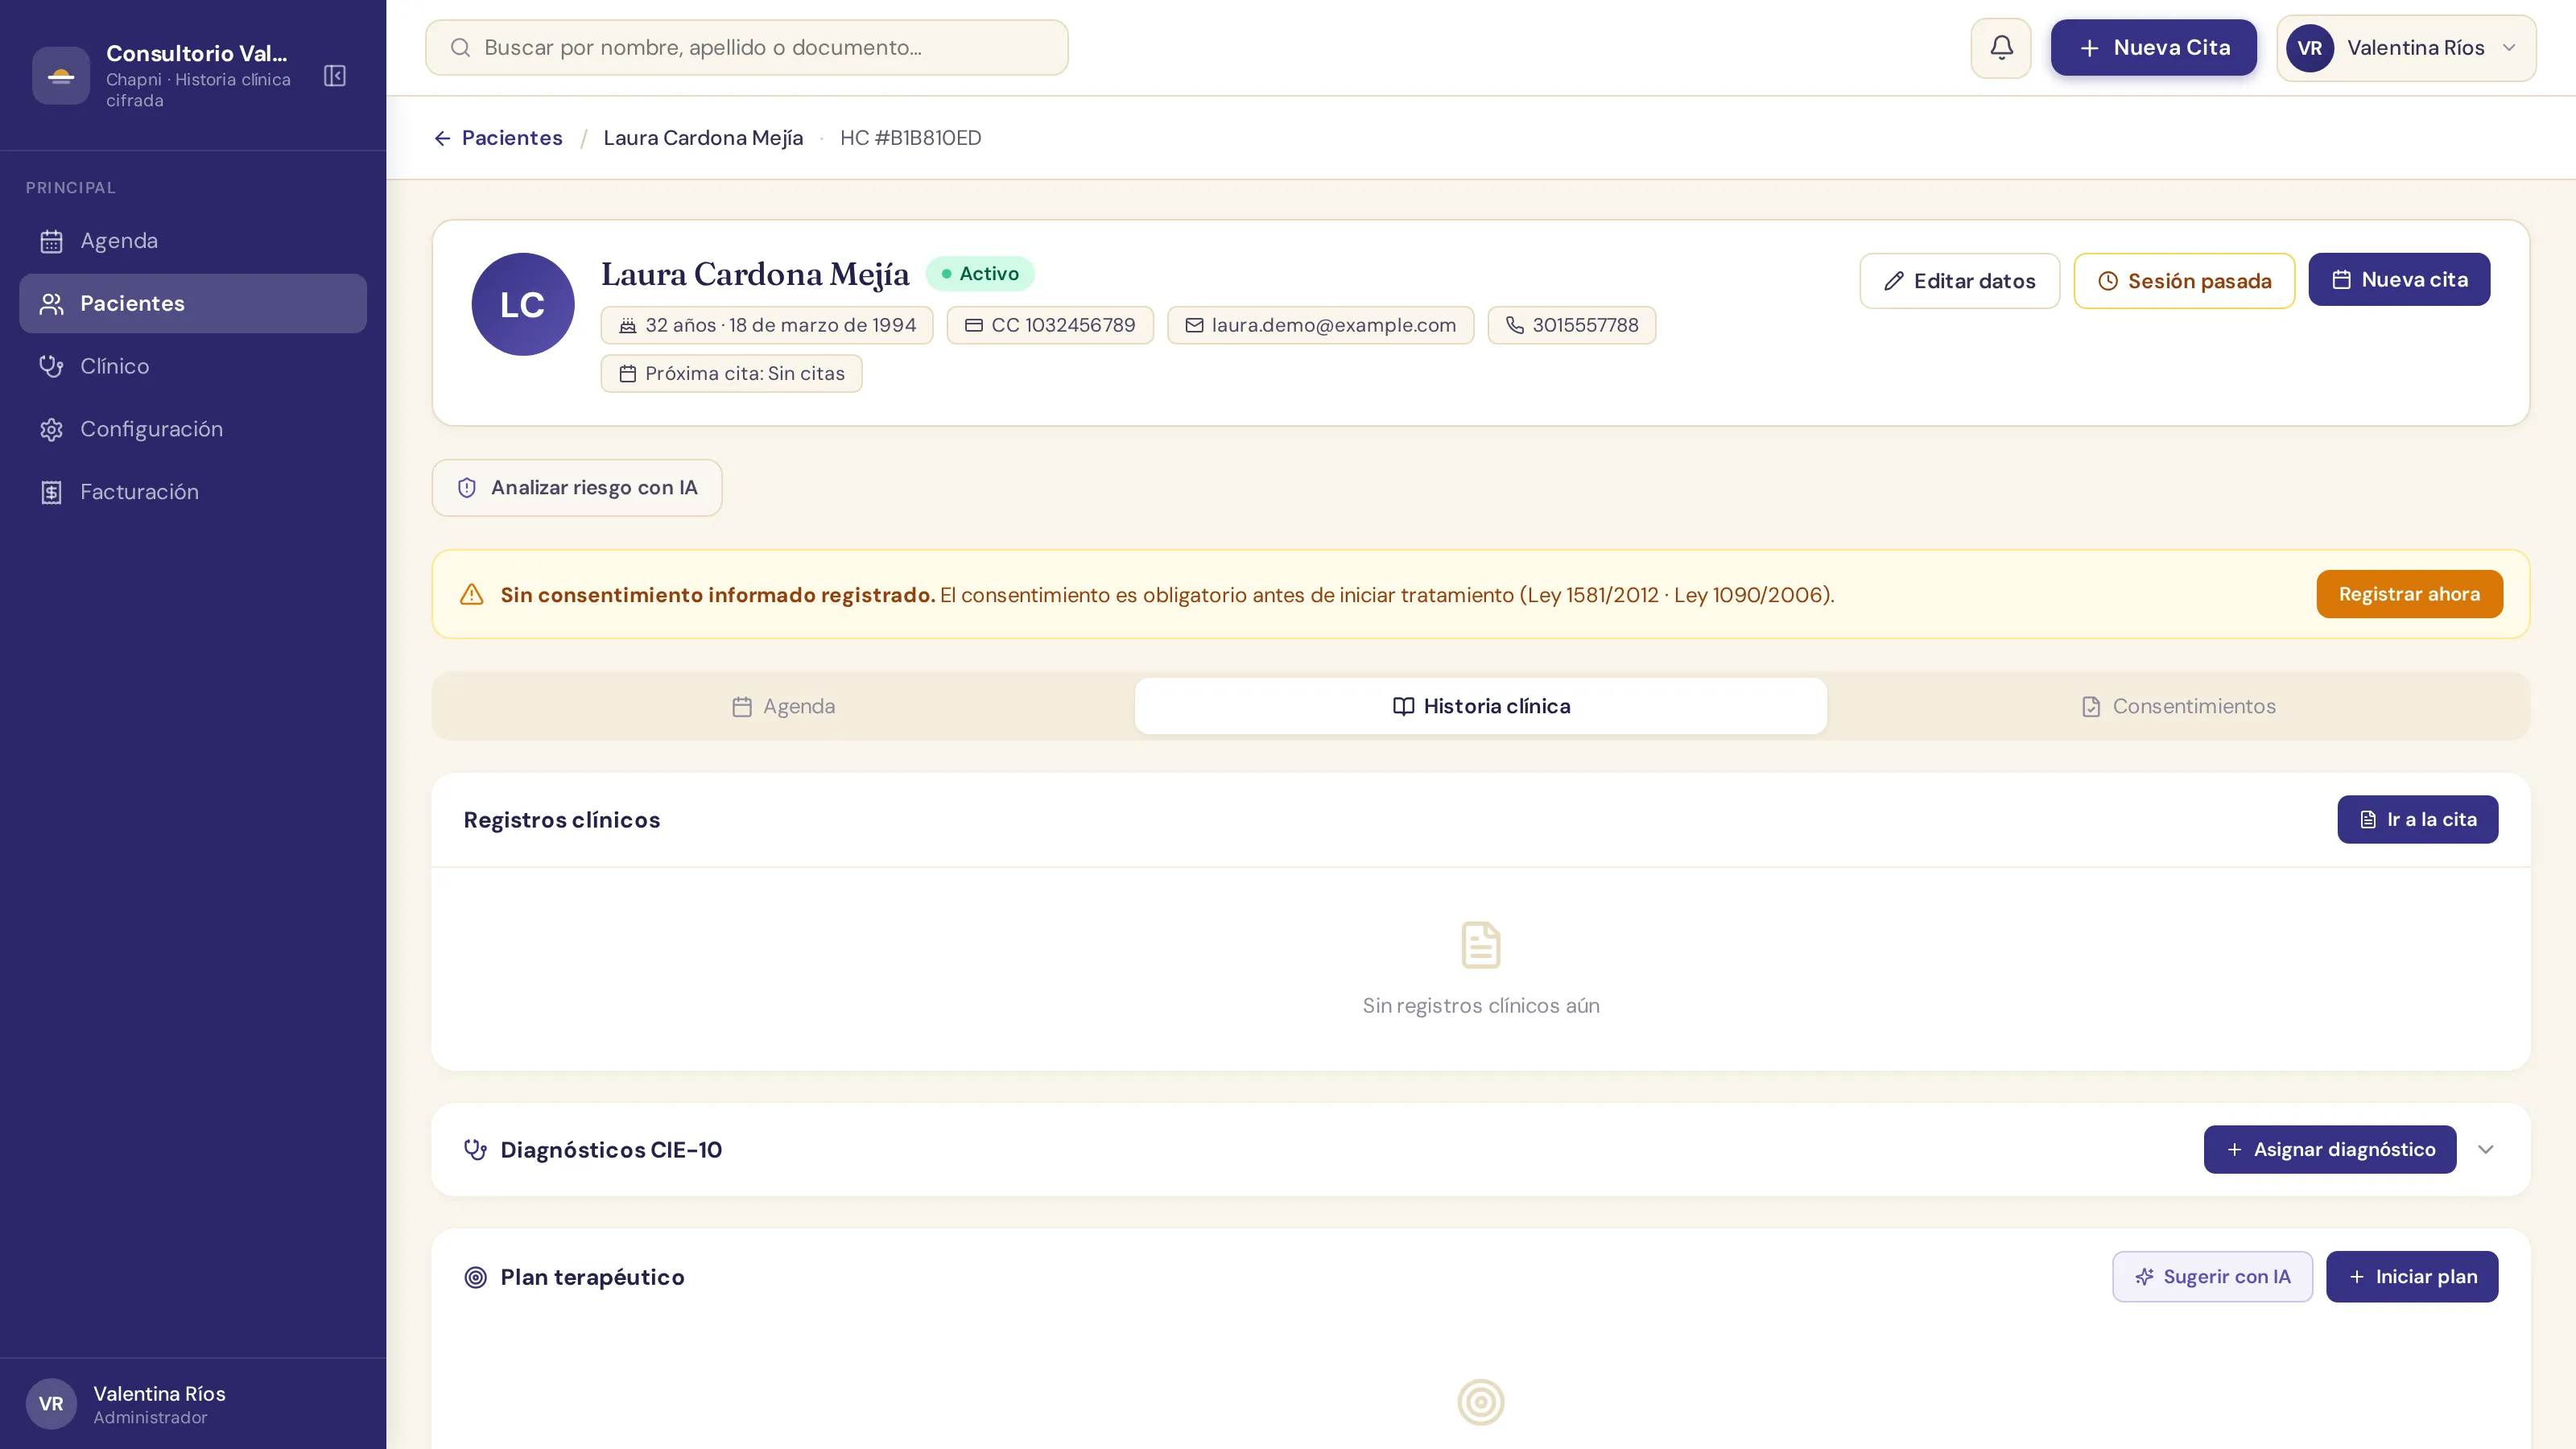
Task: Click the Valentina Ríos Administrador profile
Action: 193,1404
